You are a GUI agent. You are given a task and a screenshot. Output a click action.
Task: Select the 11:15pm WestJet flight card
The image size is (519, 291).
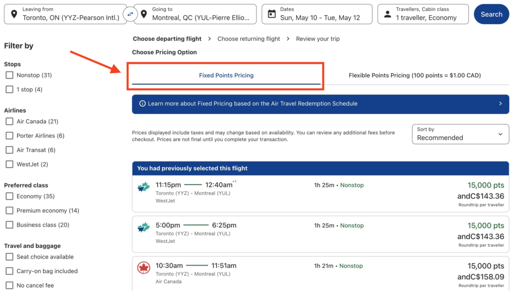[320, 193]
